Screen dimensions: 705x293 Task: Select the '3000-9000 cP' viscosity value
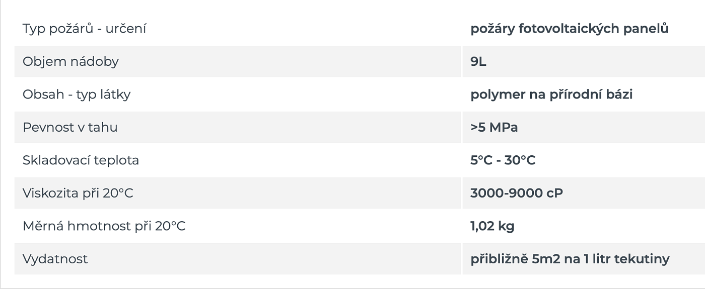pos(516,193)
